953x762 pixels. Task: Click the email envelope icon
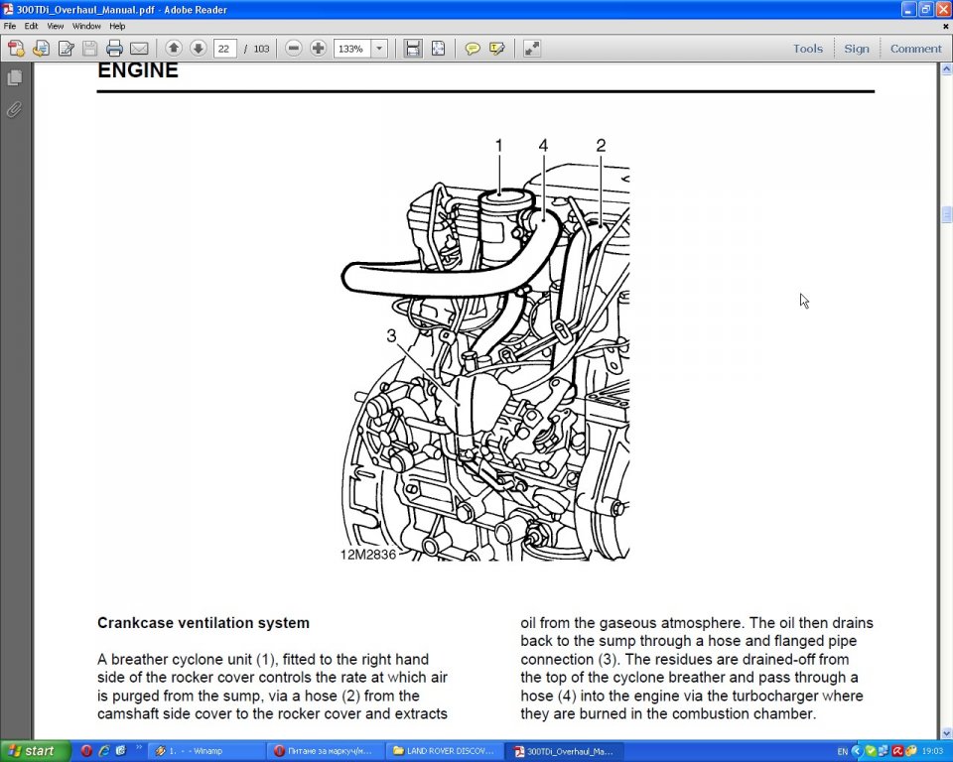[x=139, y=49]
